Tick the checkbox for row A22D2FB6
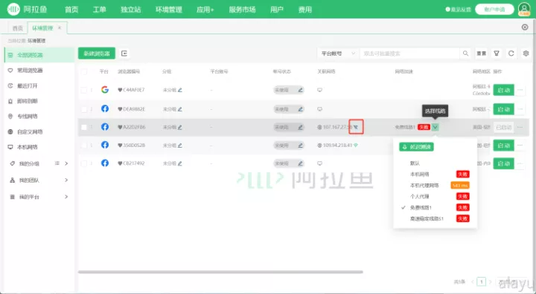Screen dimensions: 536x294 coord(83,127)
